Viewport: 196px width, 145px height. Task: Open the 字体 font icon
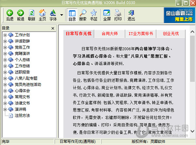pyautogui.click(x=53, y=13)
